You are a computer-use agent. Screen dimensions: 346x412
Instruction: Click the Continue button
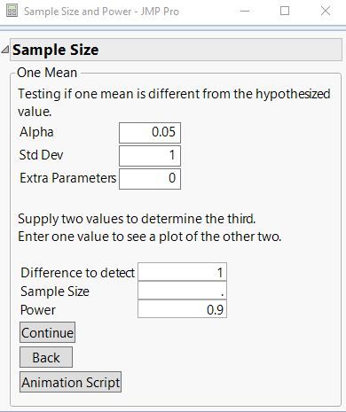click(47, 332)
